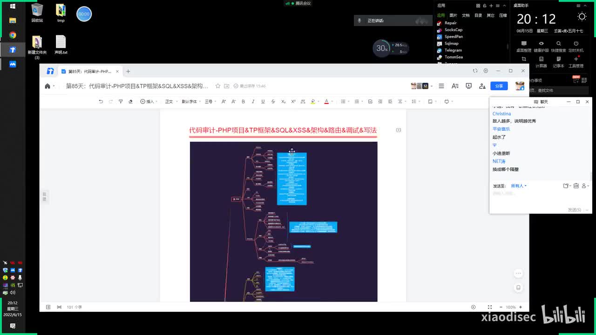Click the 定时关机 timed-shutdown tool
The height and width of the screenshot is (335, 596).
point(576,47)
